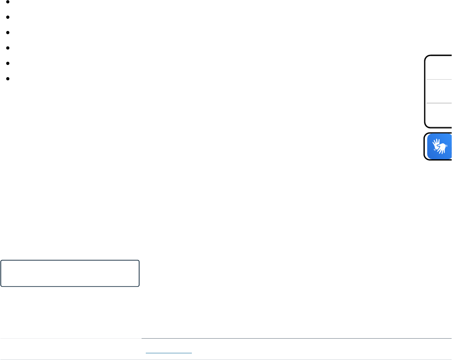Image resolution: width=452 pixels, height=360 pixels.
Task: Open the sign language hands widget
Action: pos(439,146)
